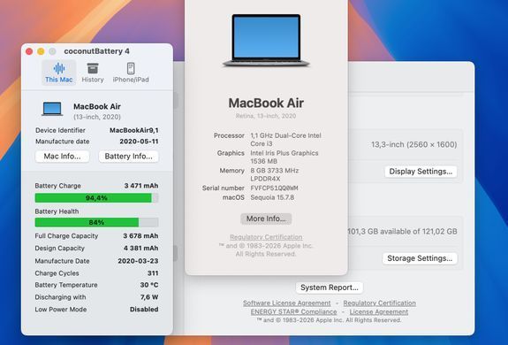This screenshot has width=508, height=345.
Task: Open the License Agreement link
Action: (x=379, y=311)
